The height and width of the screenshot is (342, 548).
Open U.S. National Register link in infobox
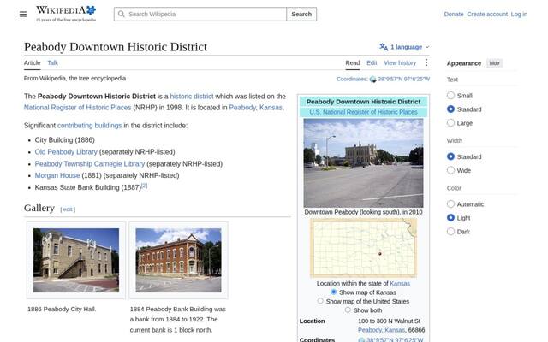(x=363, y=112)
